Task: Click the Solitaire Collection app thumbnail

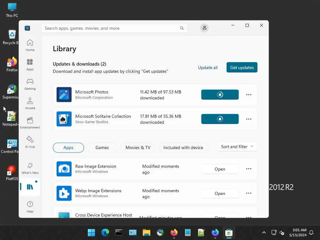Action: tap(64, 119)
